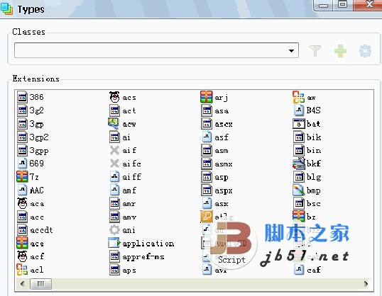Select the aifc X-marked icon

tap(114, 164)
